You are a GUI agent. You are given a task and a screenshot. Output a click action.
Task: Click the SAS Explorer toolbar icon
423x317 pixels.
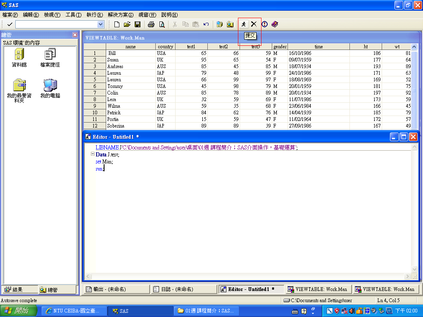point(230,24)
